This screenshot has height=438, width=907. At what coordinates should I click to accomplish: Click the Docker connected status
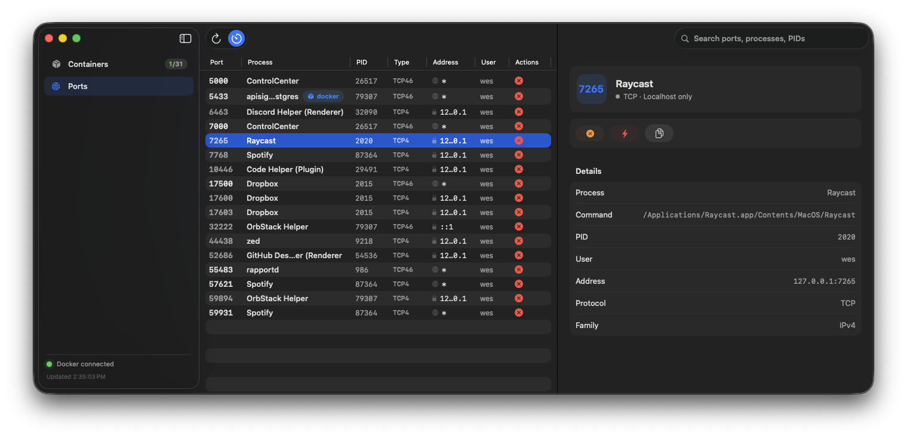coord(80,364)
